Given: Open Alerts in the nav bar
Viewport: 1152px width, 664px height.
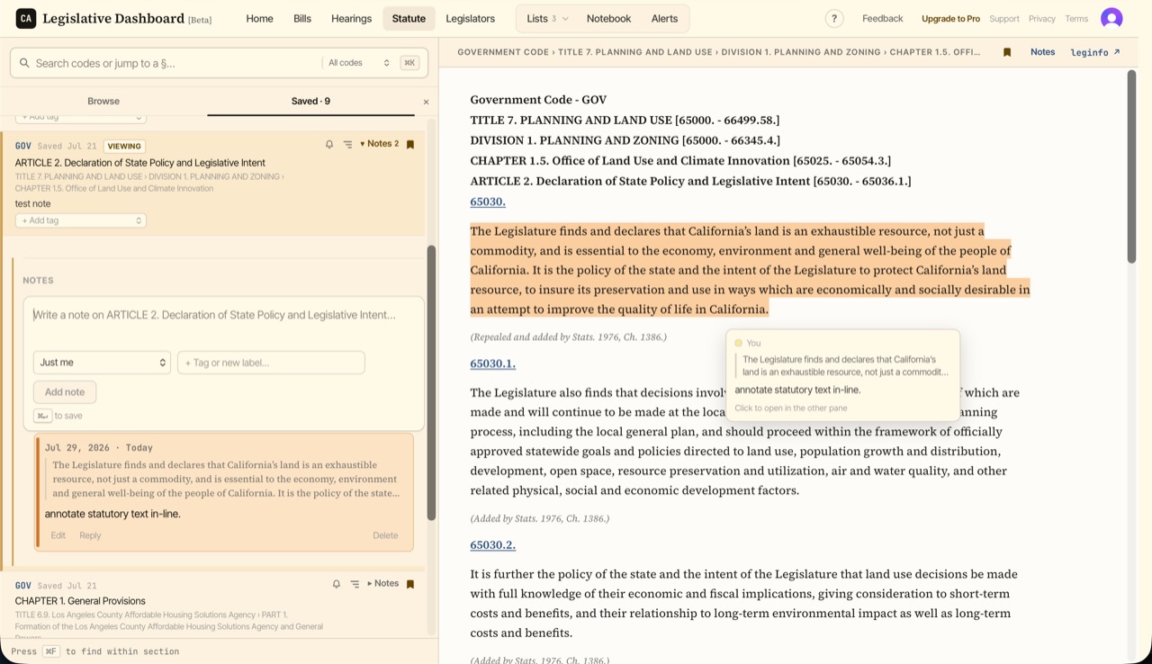Looking at the screenshot, I should pyautogui.click(x=664, y=18).
